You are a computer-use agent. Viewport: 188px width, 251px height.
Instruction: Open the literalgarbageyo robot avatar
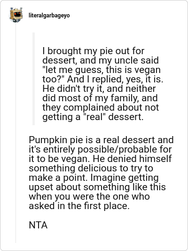pos(16,15)
